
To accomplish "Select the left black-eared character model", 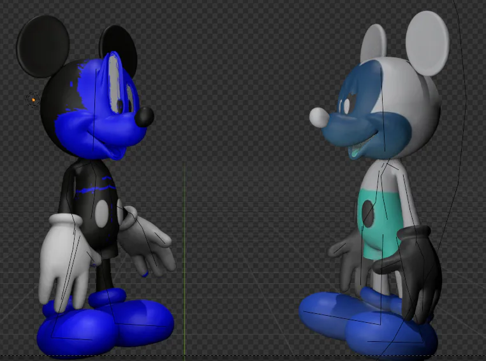I will pyautogui.click(x=96, y=186).
